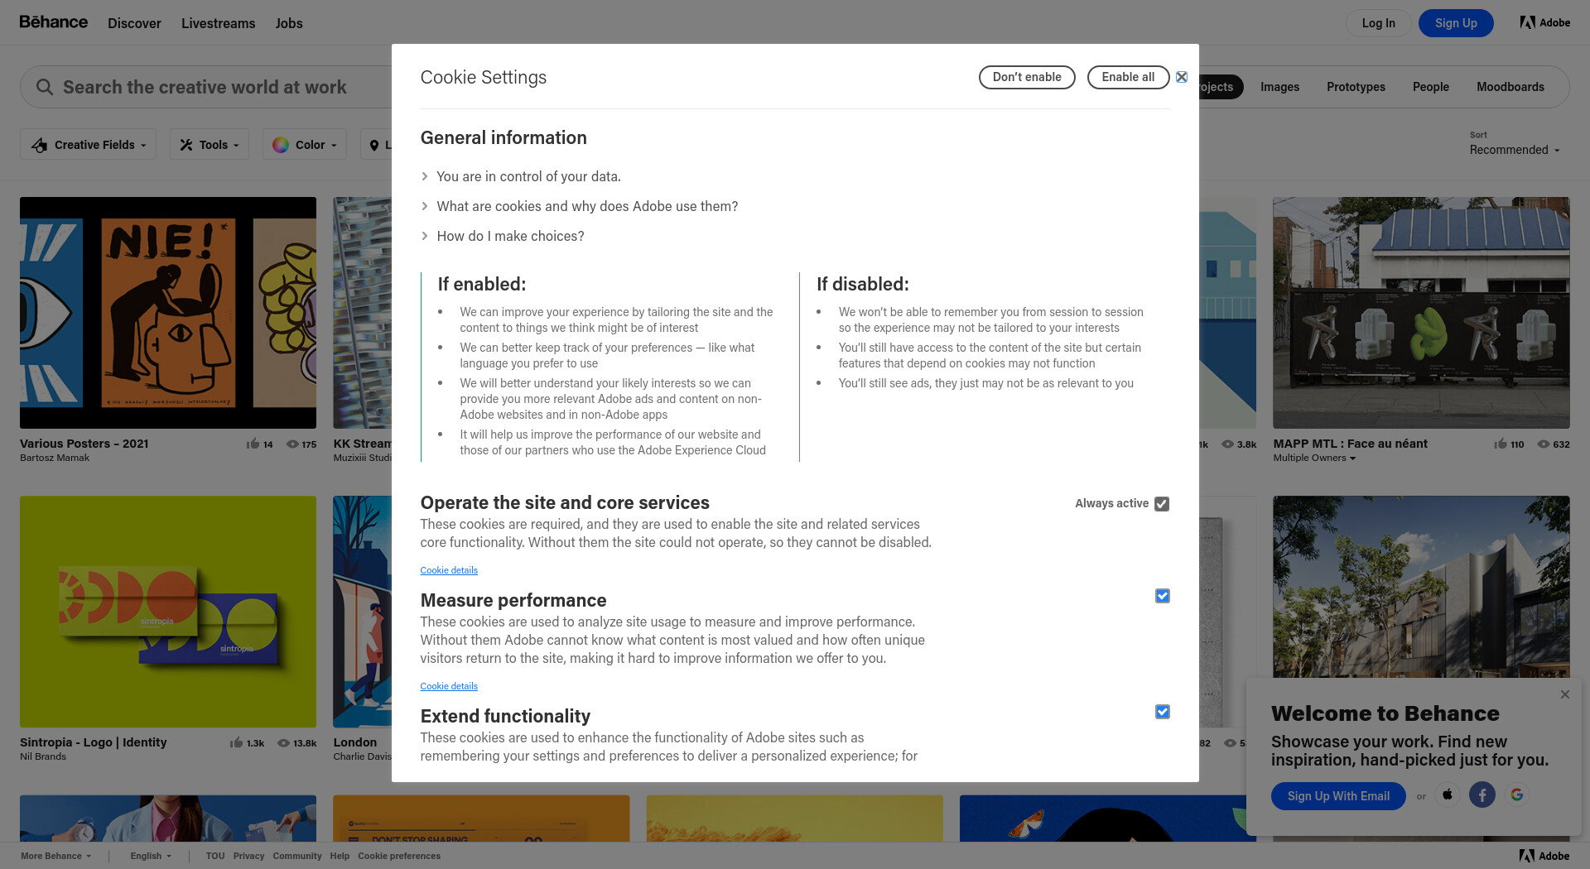Open Cookie preferences footer link
1590x869 pixels.
click(399, 856)
